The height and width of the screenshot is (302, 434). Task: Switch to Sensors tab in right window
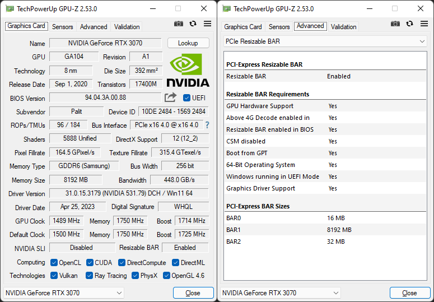(279, 27)
